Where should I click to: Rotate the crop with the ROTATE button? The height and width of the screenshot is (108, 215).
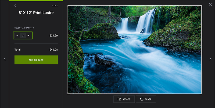pos(124,99)
